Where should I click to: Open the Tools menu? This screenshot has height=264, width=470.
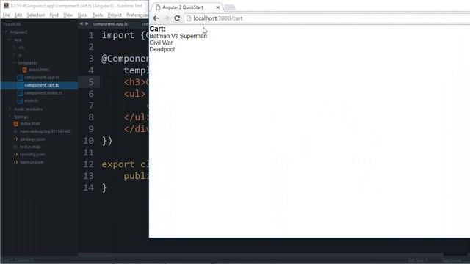pos(98,15)
